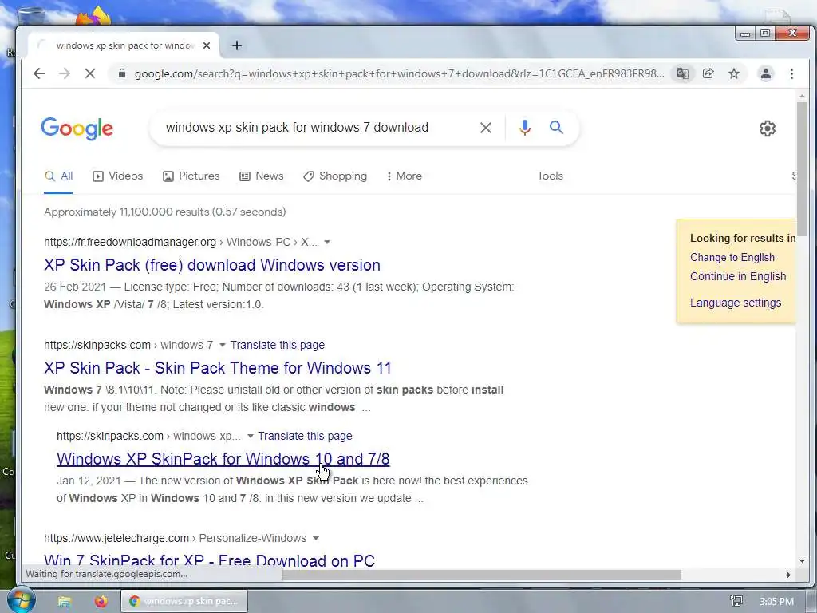Select the Chrome taskbar window button
Screen dimensions: 817x613
pos(184,601)
